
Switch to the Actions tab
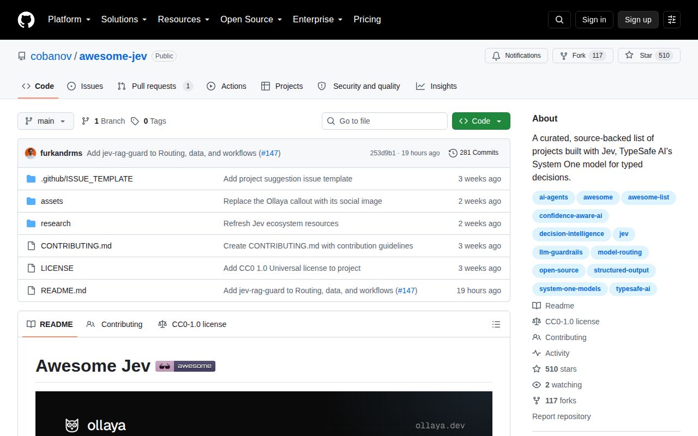[x=226, y=86]
